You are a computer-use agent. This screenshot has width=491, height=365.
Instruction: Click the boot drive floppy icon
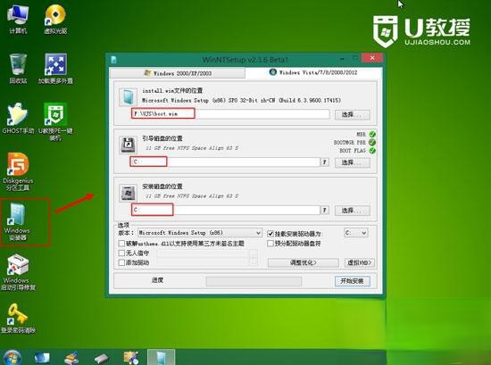tap(128, 145)
